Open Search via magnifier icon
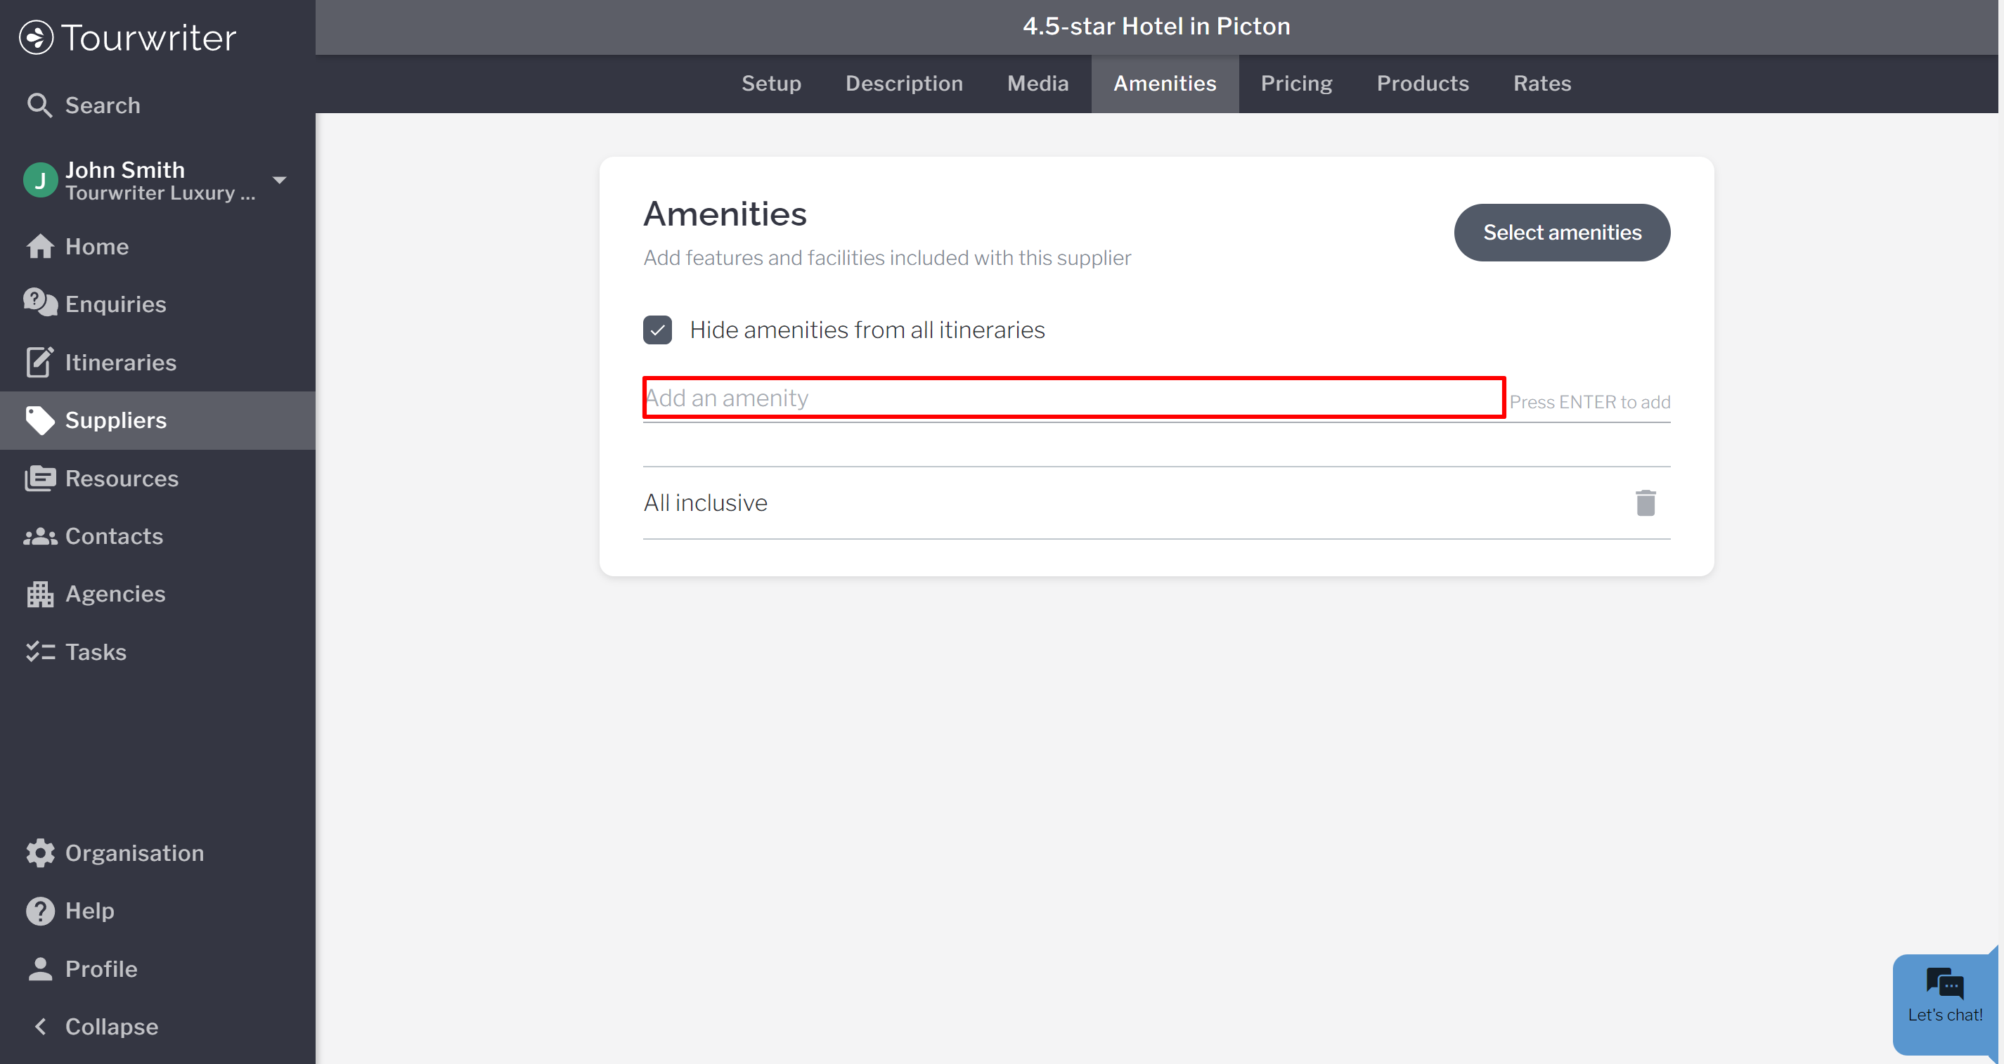This screenshot has width=2004, height=1064. click(x=39, y=105)
